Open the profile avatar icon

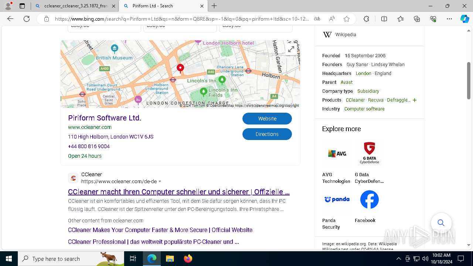(8, 6)
